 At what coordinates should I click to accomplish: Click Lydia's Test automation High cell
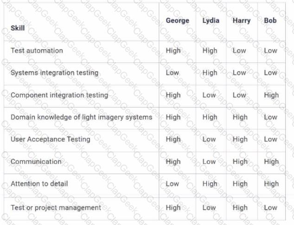click(x=210, y=51)
